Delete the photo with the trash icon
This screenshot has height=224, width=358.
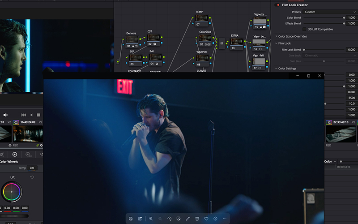point(197,219)
